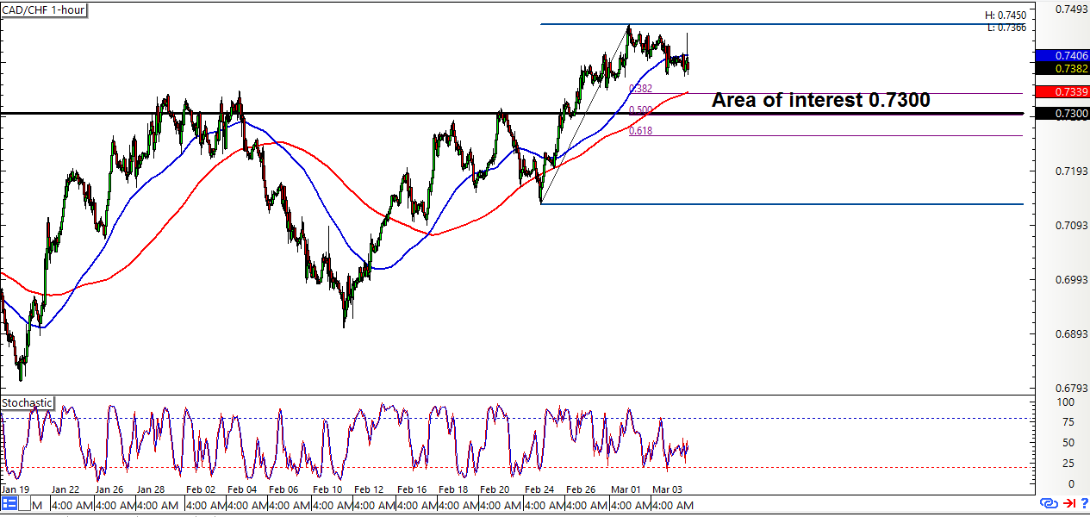Click the Area of interest 0.7300 annotation
Viewport: 1090px width, 517px height.
[820, 100]
